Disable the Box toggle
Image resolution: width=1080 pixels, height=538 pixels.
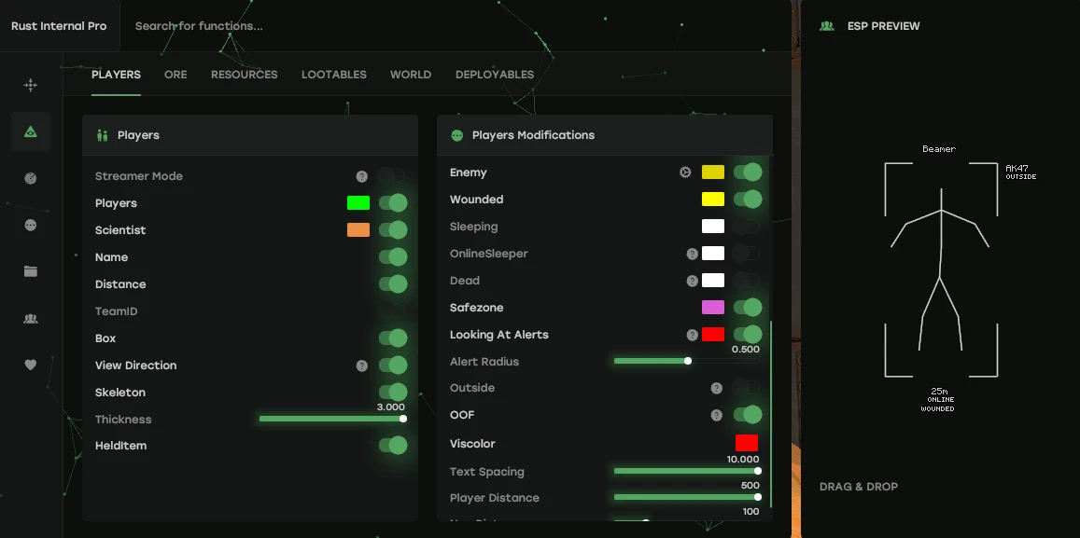click(x=393, y=338)
